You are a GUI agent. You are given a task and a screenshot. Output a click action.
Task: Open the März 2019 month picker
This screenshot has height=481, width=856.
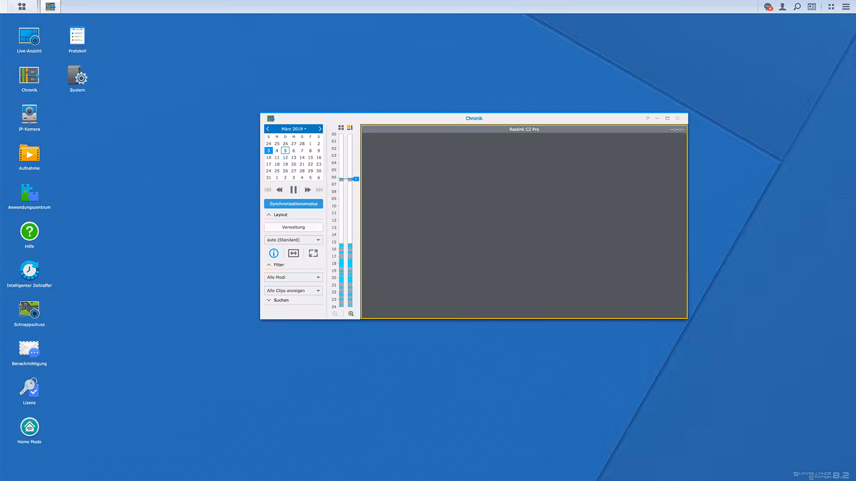293,129
